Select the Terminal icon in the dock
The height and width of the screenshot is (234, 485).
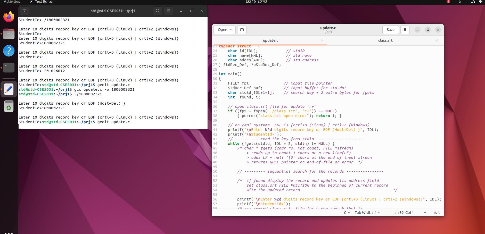pyautogui.click(x=9, y=68)
